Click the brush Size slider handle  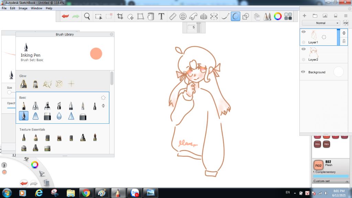(x=9, y=92)
